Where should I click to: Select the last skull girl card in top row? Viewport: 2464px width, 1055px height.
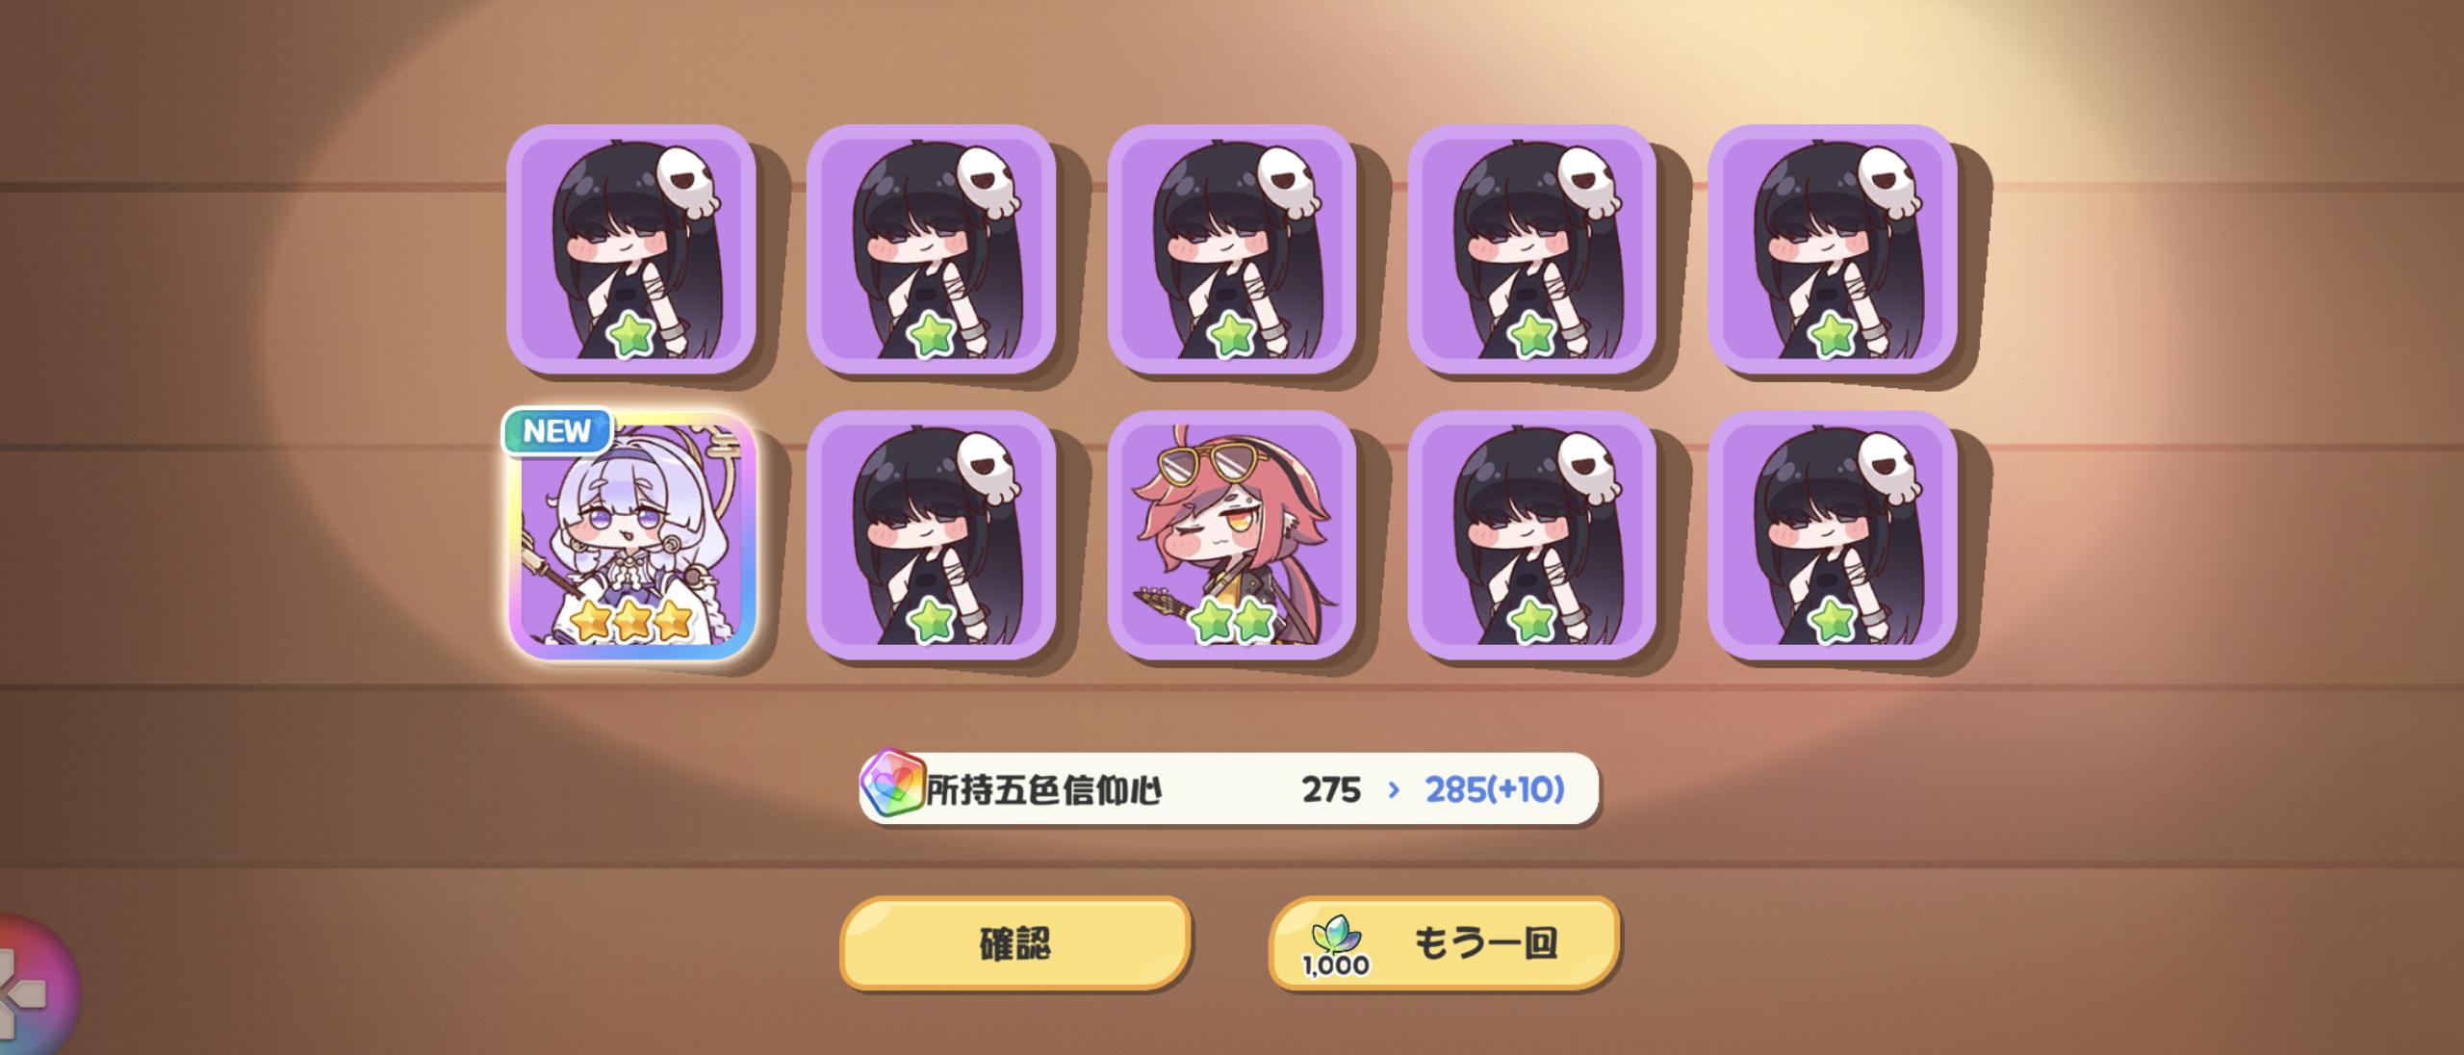pos(1832,249)
